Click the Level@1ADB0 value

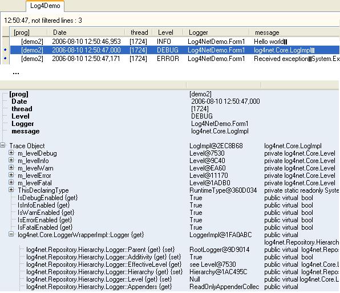[x=210, y=183]
